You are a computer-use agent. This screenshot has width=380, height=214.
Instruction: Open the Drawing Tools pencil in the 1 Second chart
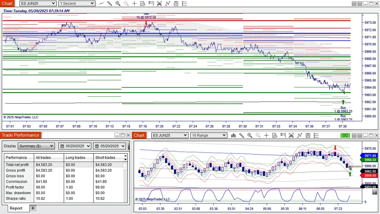[110, 4]
